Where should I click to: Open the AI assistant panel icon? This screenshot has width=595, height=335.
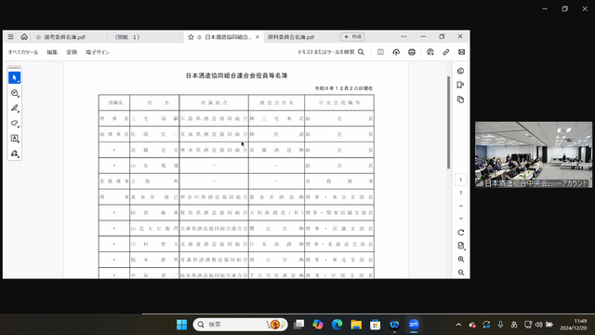click(x=461, y=71)
